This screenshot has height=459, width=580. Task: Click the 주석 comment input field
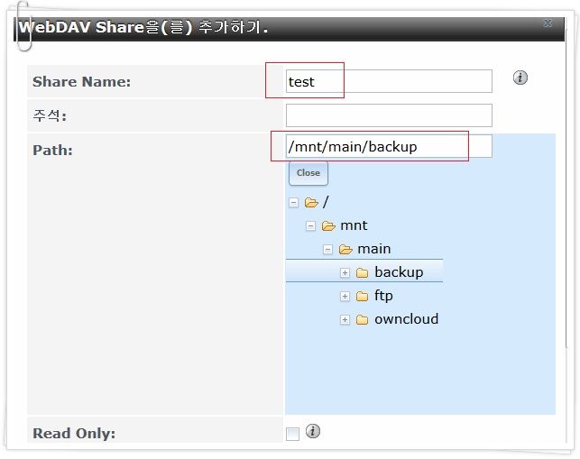[x=389, y=115]
